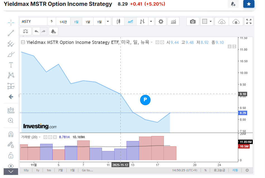Create alert with header bell icon

pos(233,4)
